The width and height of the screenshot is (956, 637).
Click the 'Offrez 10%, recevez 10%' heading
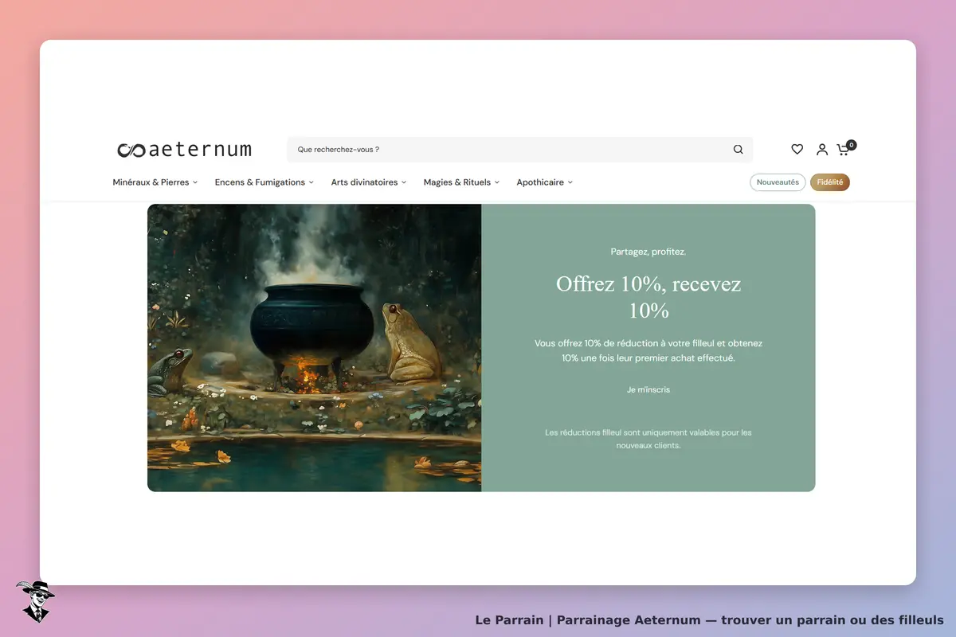[648, 297]
